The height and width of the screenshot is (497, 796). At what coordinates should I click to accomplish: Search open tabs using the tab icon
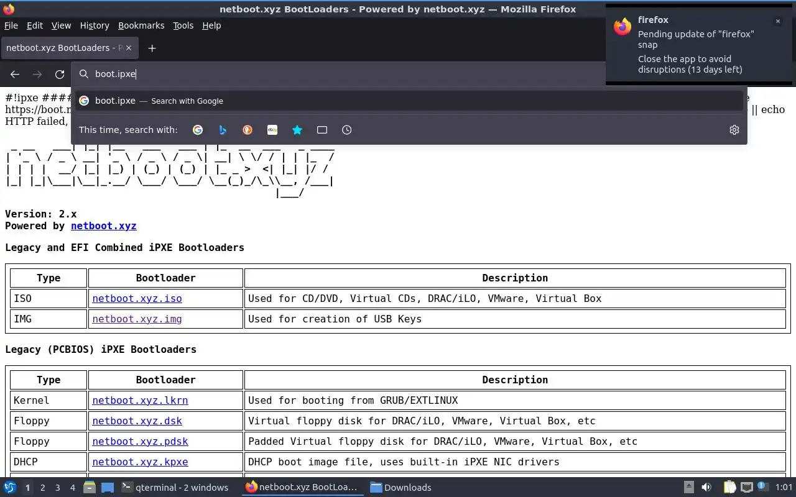[322, 130]
